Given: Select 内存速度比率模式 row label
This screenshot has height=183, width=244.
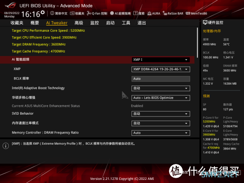Looking at the screenshot, I should coord(25,123).
